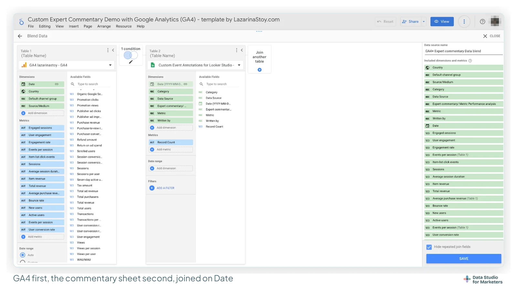Click the search icon in Table 1 available fields
Viewport: 517px width, 291px height.
click(72, 84)
